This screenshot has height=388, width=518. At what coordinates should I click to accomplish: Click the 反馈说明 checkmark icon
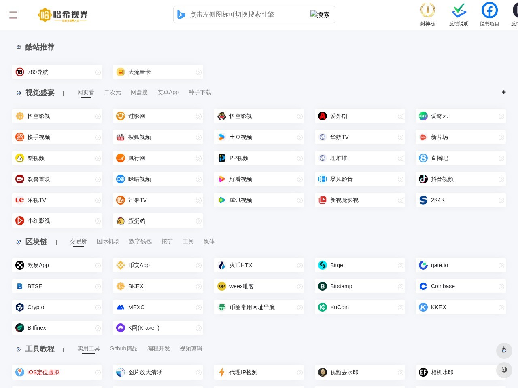point(459,11)
